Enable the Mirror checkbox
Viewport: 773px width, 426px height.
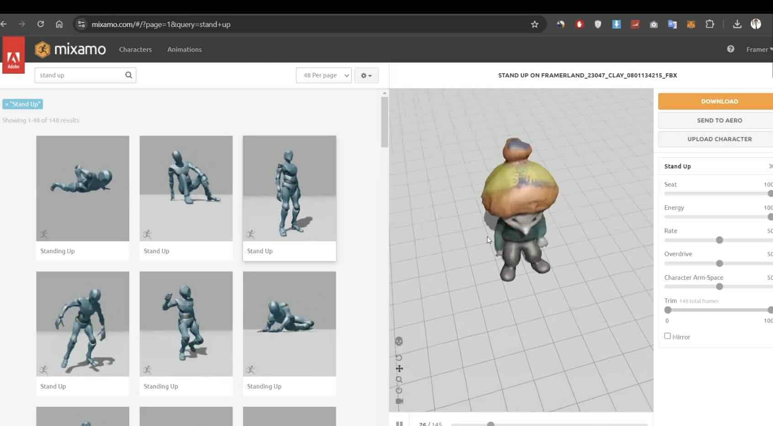coord(667,336)
